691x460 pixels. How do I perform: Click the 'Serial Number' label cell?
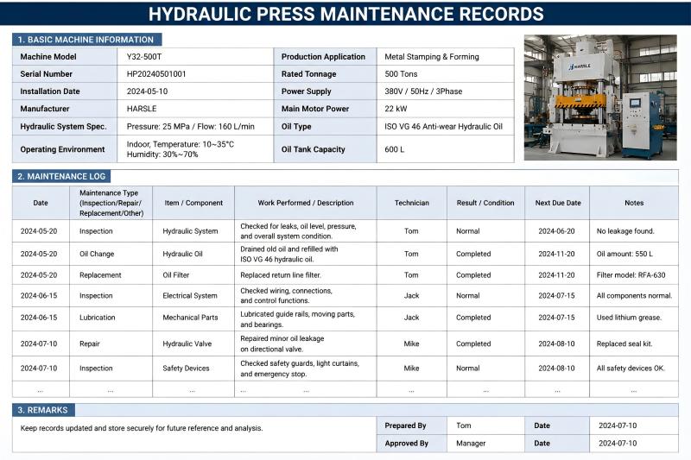coord(65,74)
